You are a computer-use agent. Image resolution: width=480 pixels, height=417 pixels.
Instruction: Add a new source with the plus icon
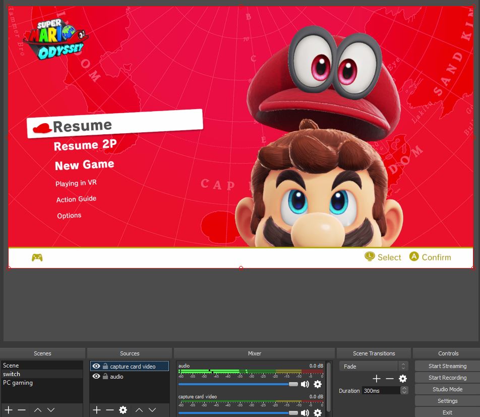[97, 410]
